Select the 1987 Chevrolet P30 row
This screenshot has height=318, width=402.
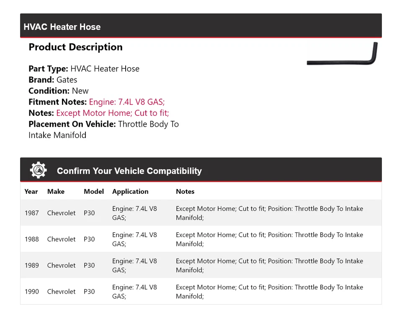click(201, 213)
